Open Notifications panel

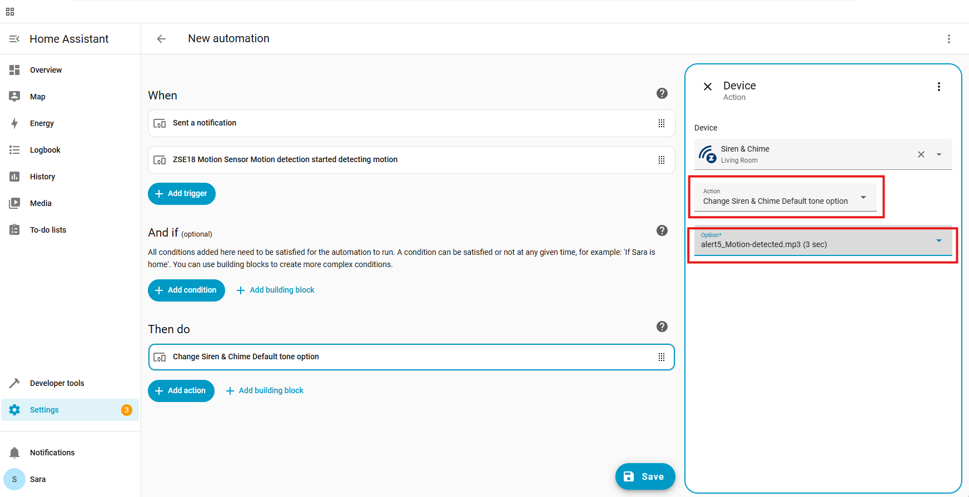point(70,453)
